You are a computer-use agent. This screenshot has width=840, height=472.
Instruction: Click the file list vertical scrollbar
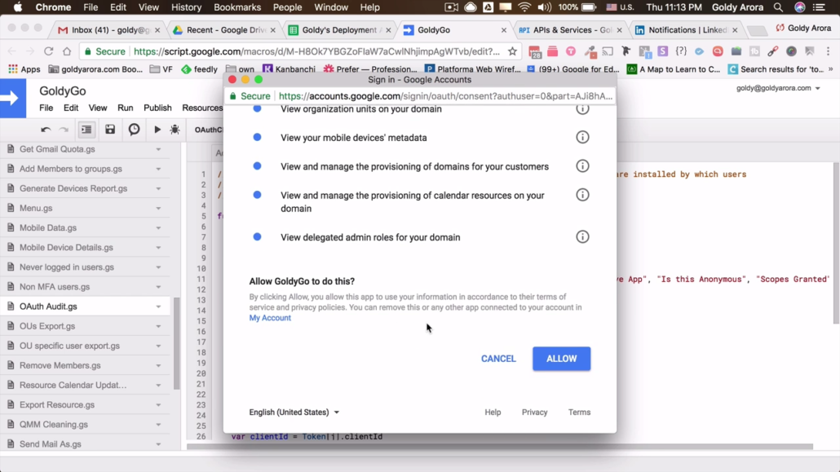(177, 344)
